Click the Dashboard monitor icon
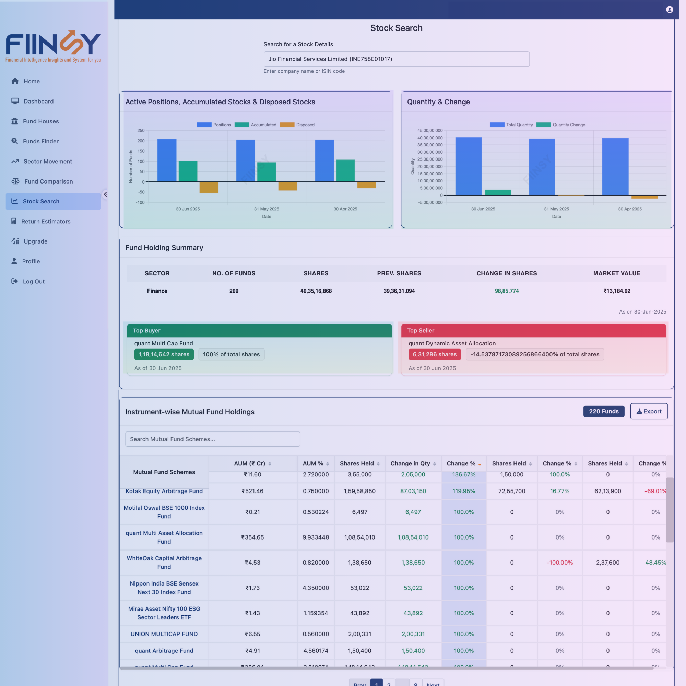 pos(15,101)
